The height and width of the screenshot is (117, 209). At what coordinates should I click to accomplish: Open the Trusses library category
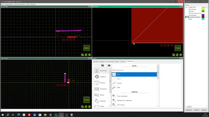click(x=101, y=95)
